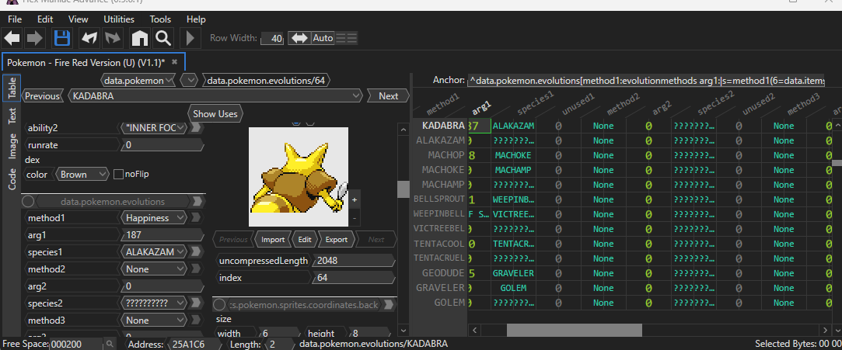Click the Kadabra back sprite image

click(x=298, y=176)
